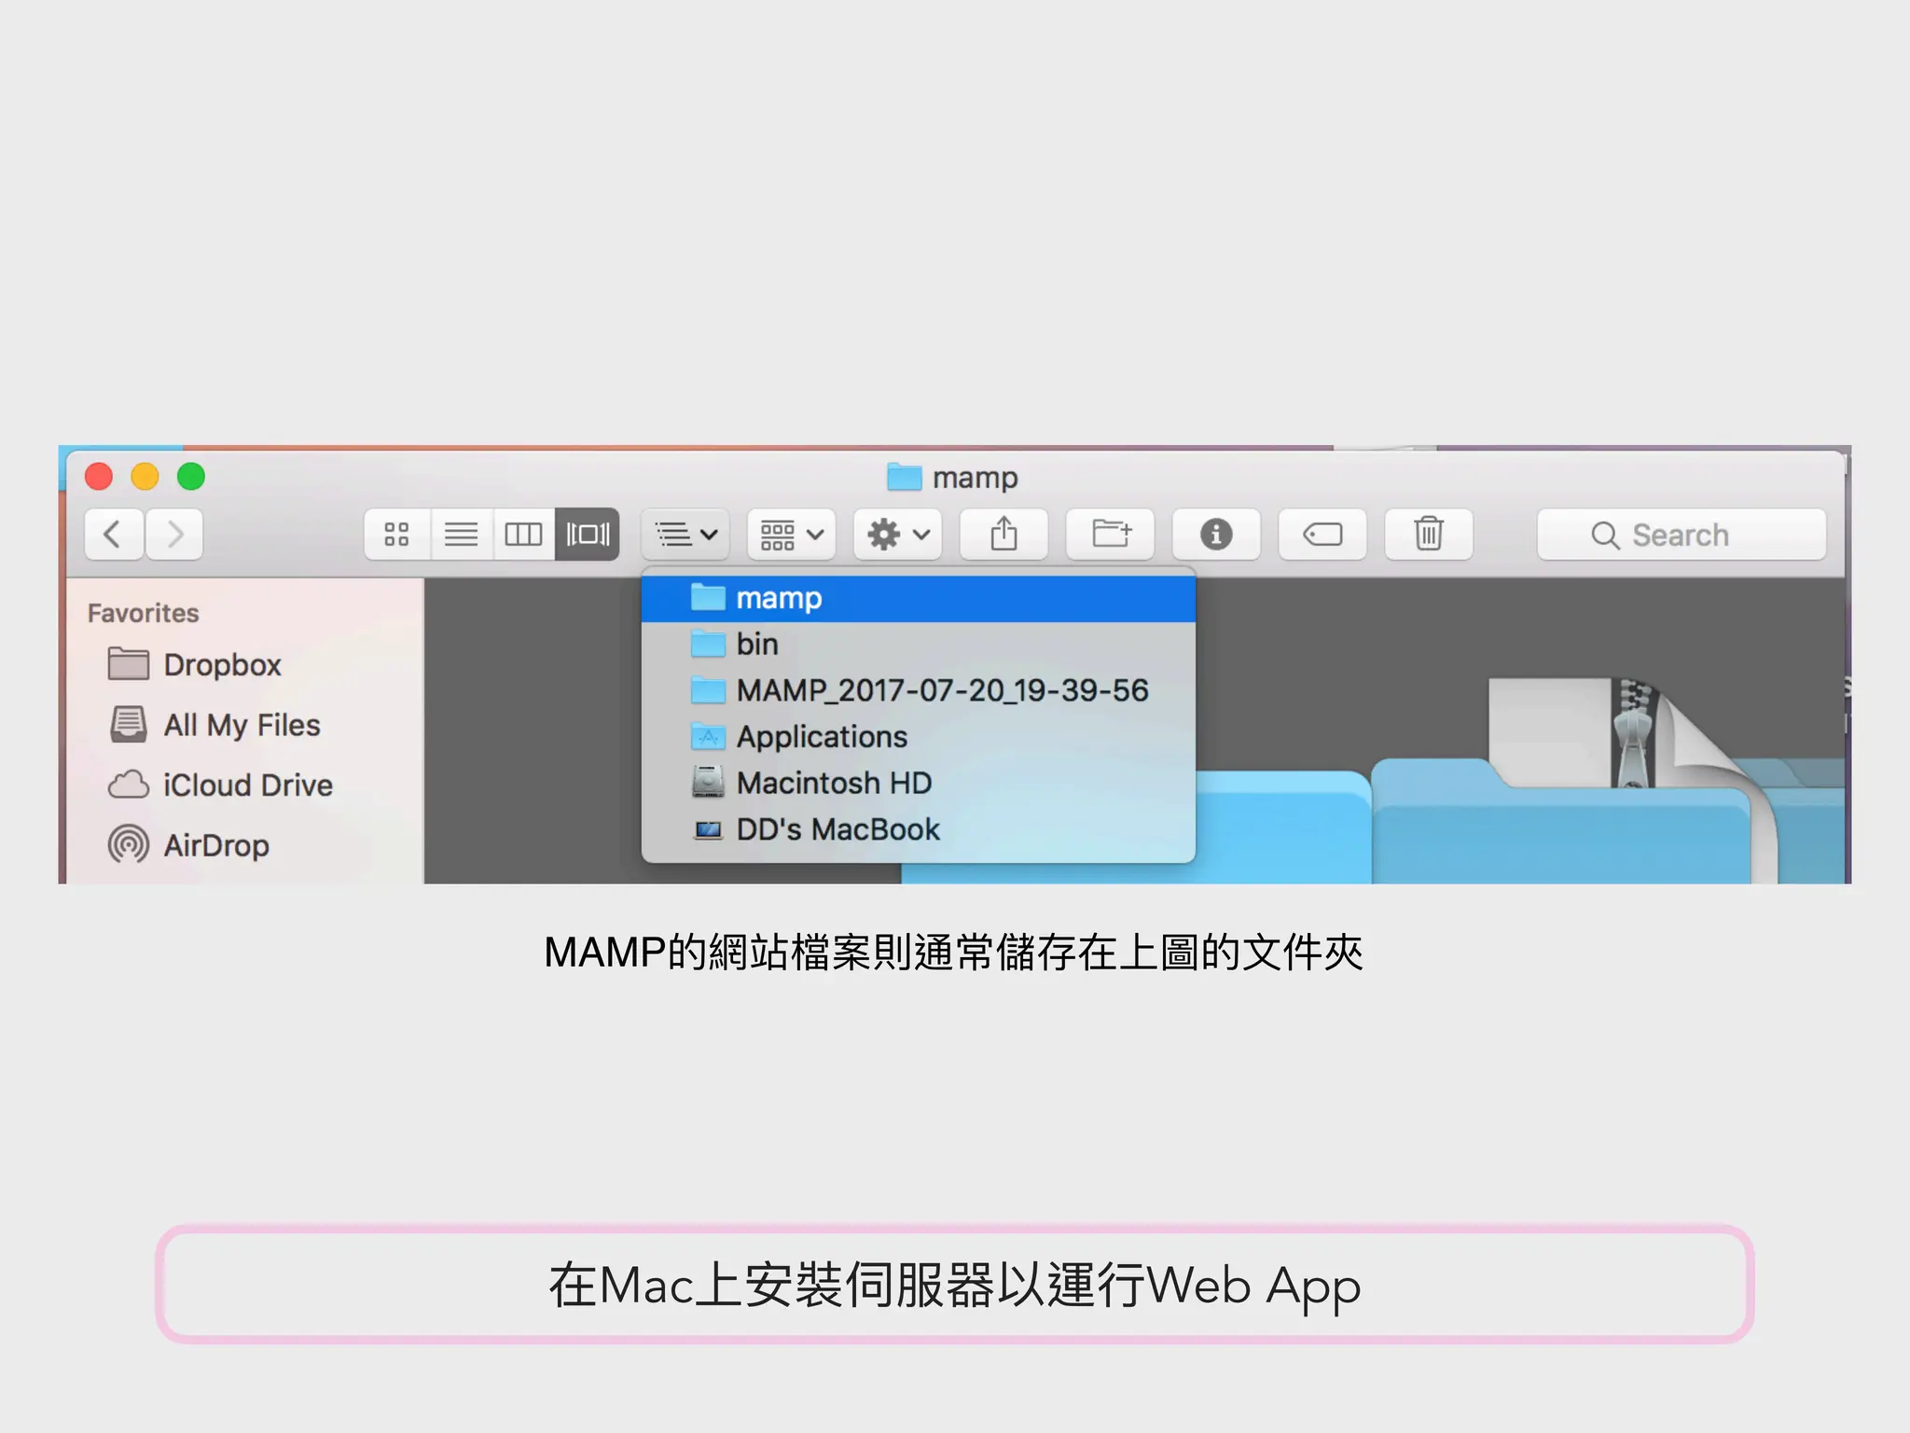Open Dropbox in the sidebar
This screenshot has height=1433, width=1910.
(x=195, y=665)
